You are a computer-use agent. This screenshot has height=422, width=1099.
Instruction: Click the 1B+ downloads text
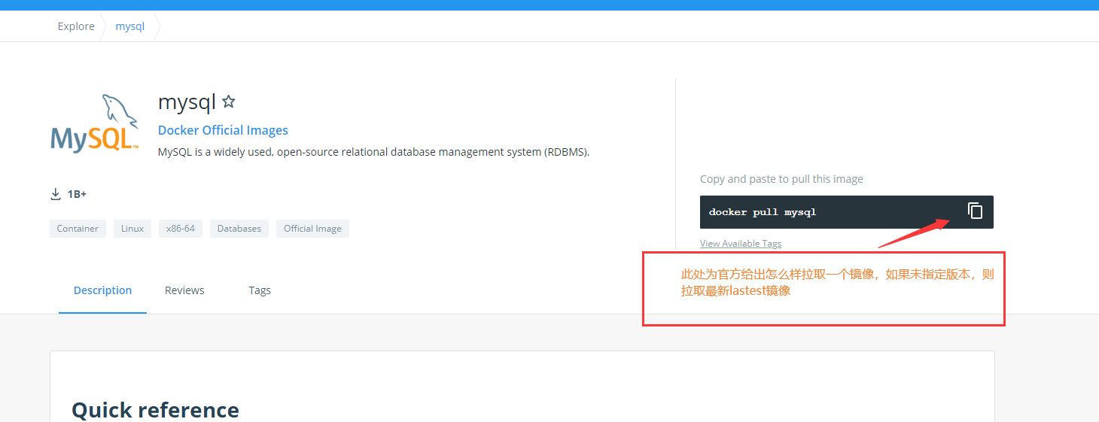pos(77,194)
